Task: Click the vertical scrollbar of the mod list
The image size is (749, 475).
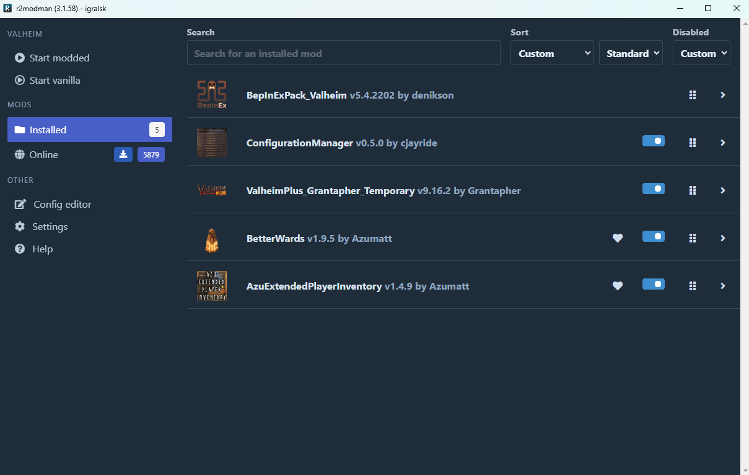Action: click(745, 246)
